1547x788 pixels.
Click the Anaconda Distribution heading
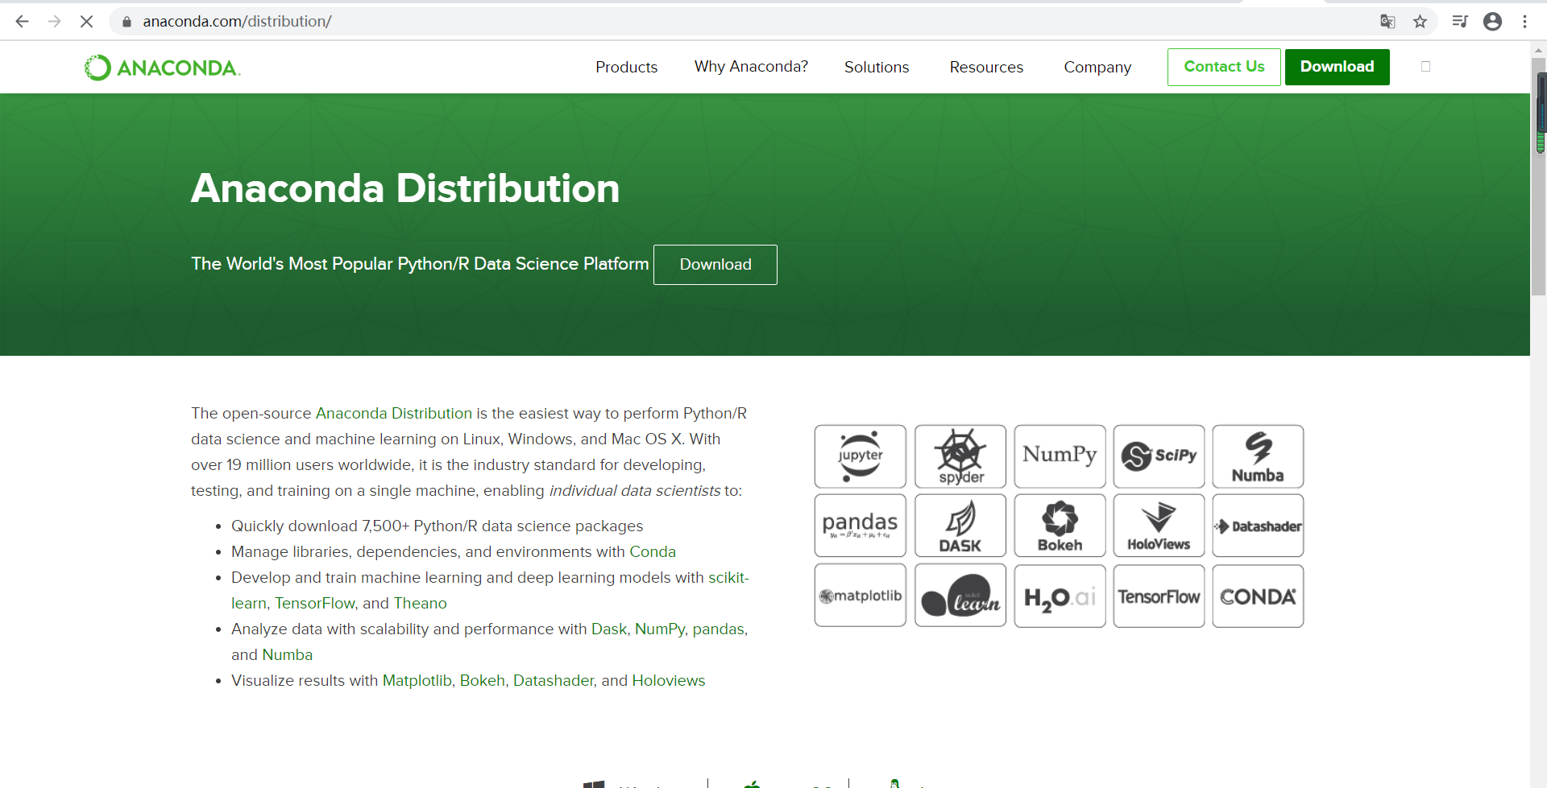[x=405, y=188]
